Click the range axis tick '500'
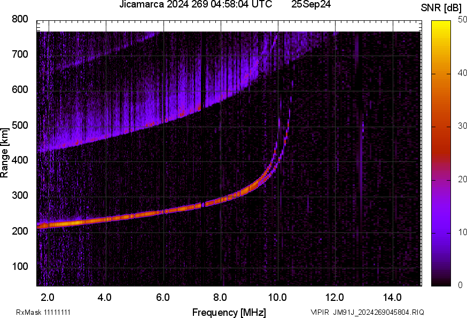467x318 pixels. tap(20, 125)
